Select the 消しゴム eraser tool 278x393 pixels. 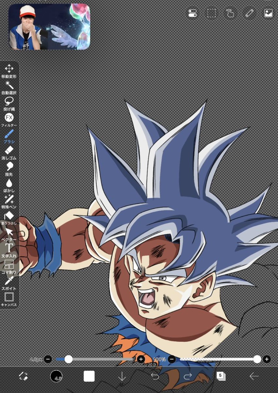tap(9, 153)
